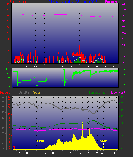
Task: Click the 1015 pressure axis value
Action: (x=123, y=16)
